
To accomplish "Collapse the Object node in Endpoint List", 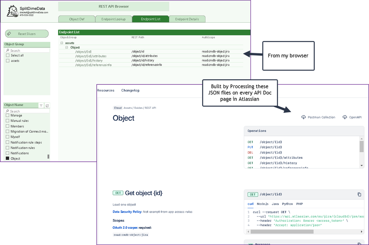I will tap(66, 47).
